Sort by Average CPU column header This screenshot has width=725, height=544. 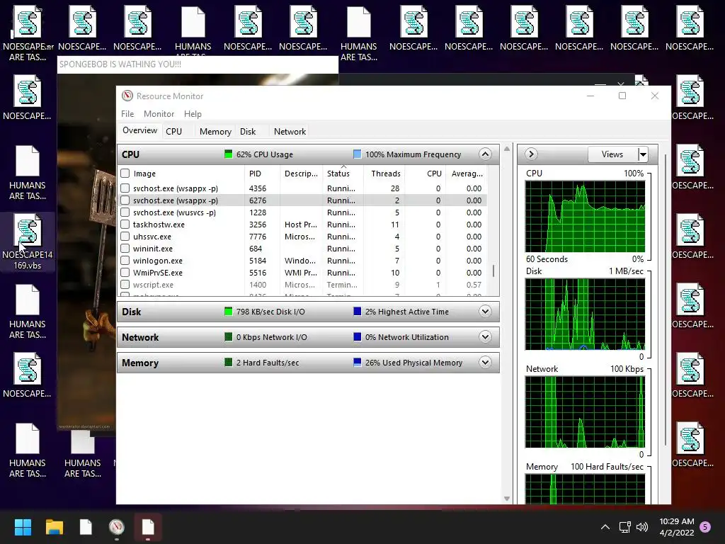(467, 174)
